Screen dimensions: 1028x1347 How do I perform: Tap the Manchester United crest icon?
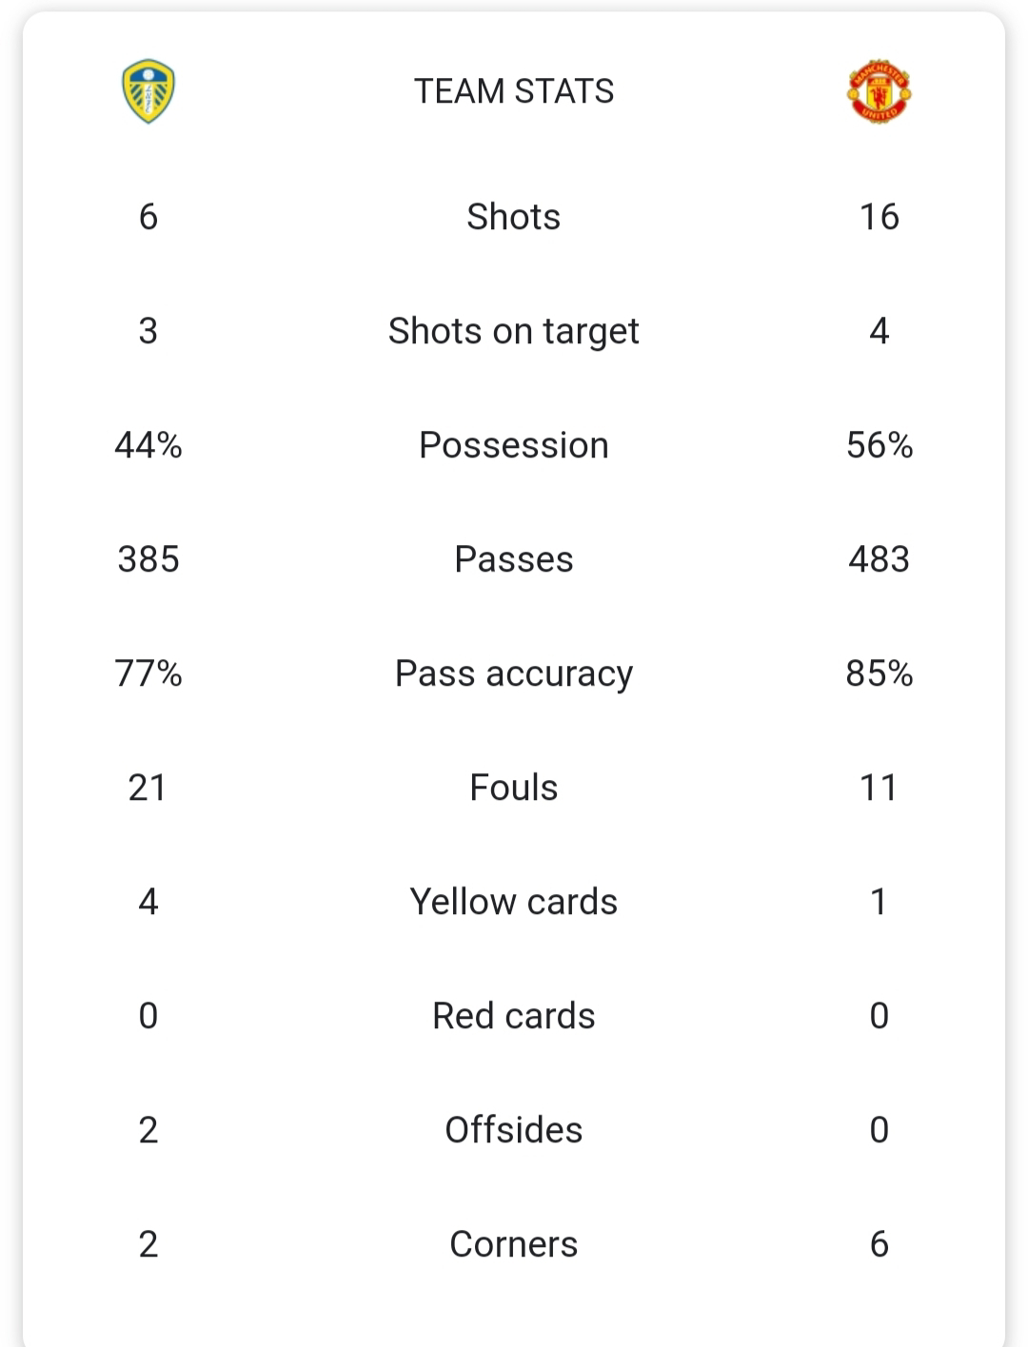879,92
